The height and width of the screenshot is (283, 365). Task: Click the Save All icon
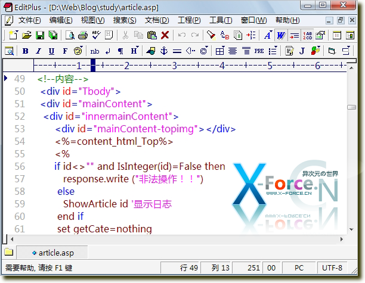click(x=53, y=35)
